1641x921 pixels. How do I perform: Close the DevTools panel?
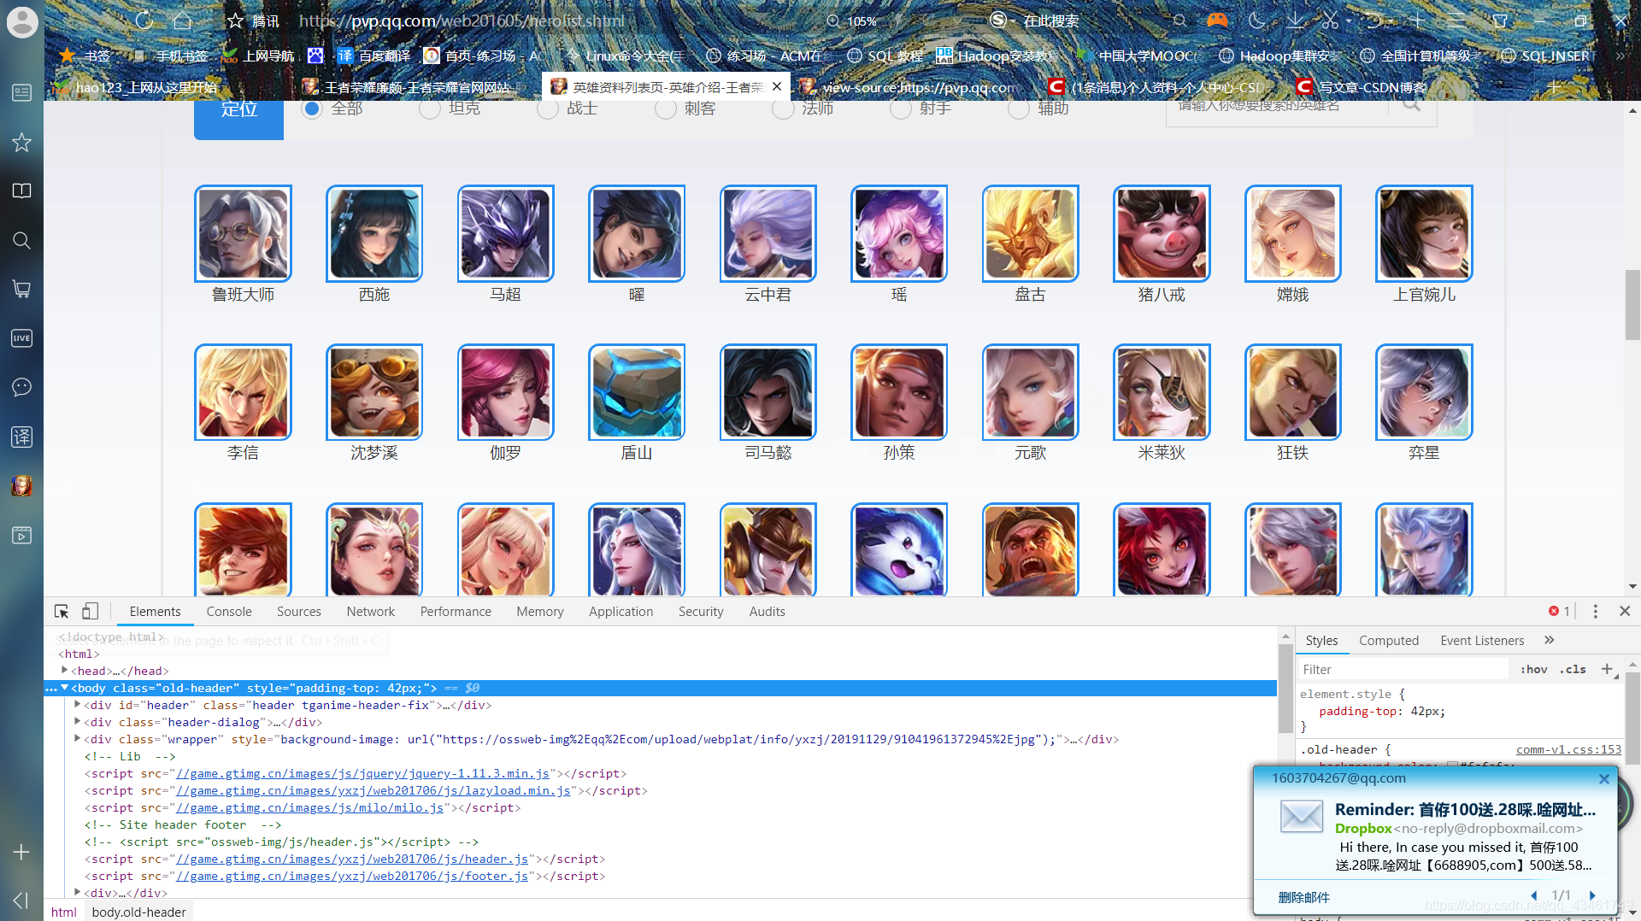pos(1625,612)
